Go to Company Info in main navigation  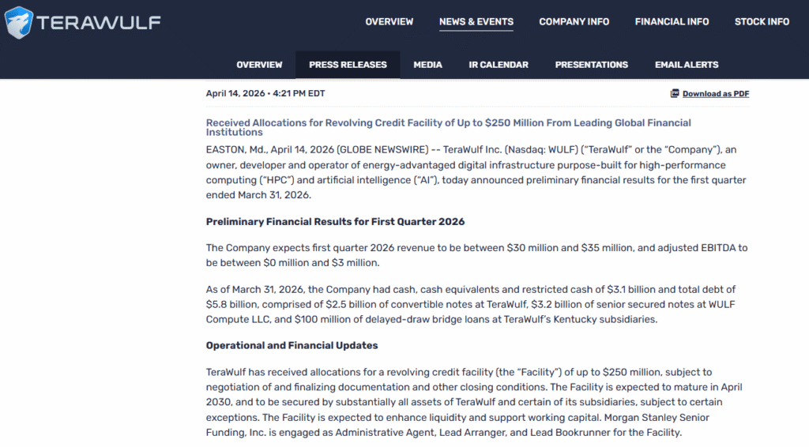click(574, 22)
